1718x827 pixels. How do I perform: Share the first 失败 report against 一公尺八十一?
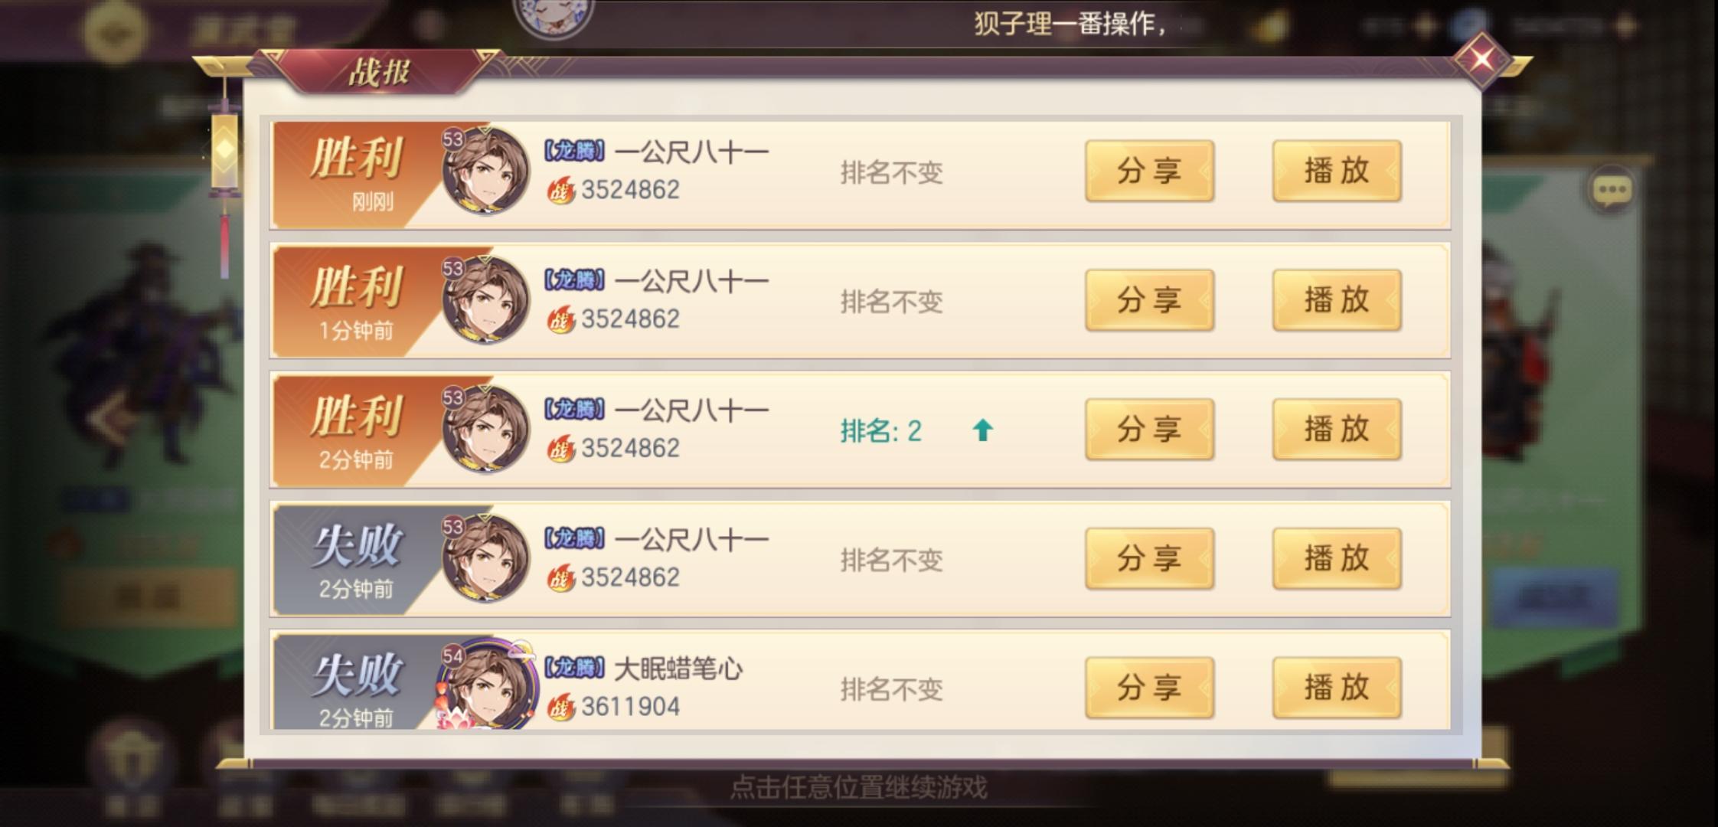pyautogui.click(x=1149, y=559)
